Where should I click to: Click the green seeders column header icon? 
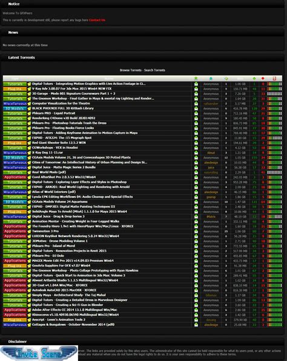tap(254, 79)
